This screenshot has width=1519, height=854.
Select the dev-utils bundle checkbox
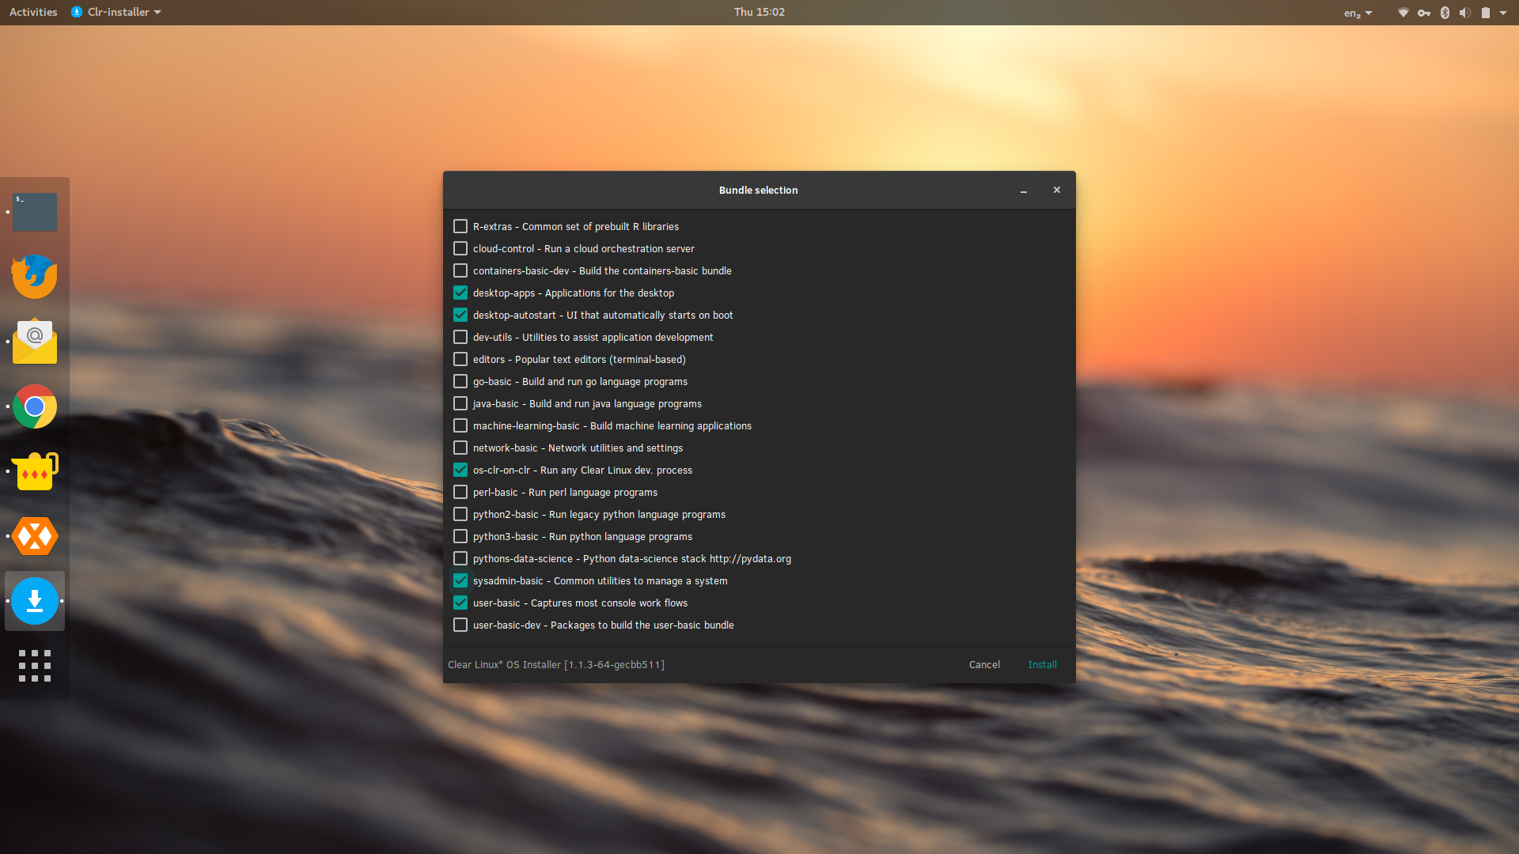(x=460, y=337)
